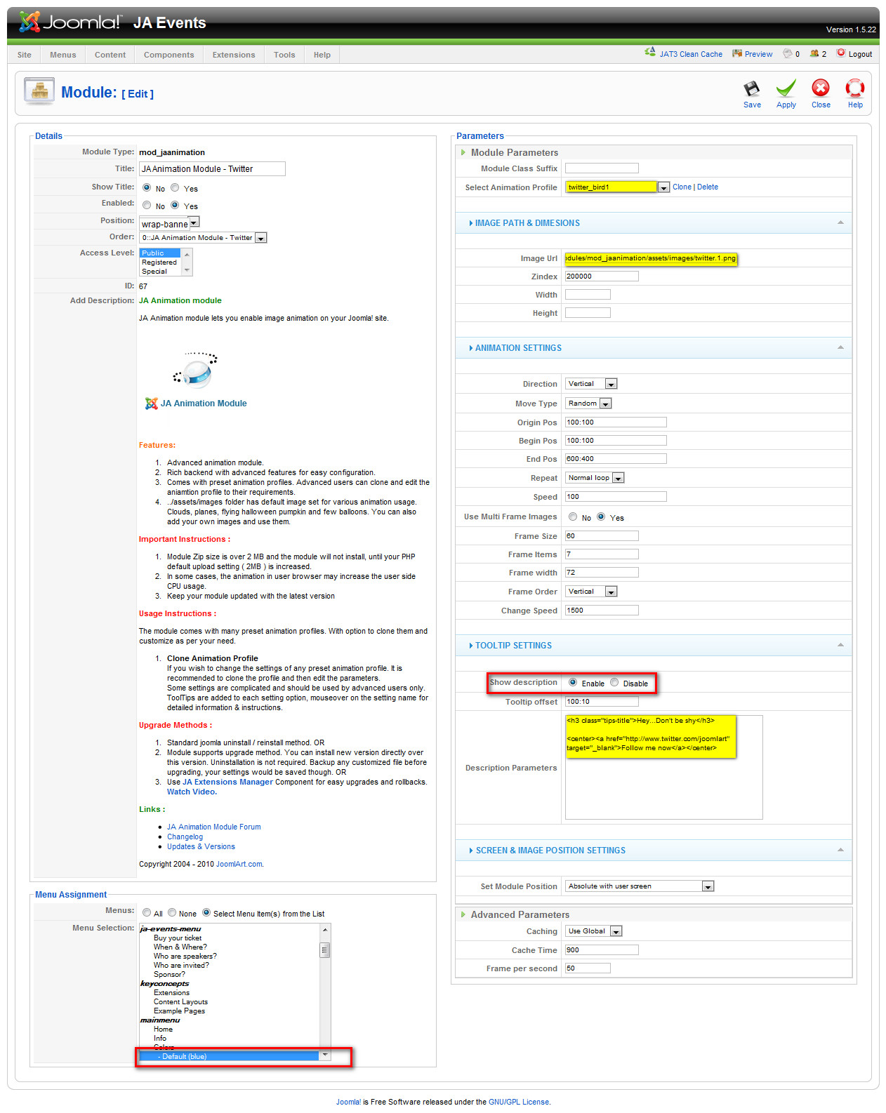The width and height of the screenshot is (886, 1113).
Task: Open the JA Animation Module Forum link
Action: (x=213, y=827)
